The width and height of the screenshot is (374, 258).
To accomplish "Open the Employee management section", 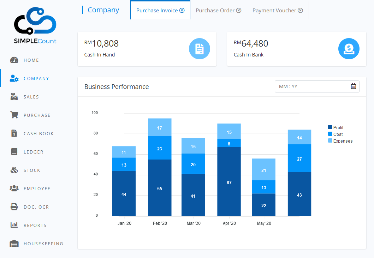I will point(14,188).
